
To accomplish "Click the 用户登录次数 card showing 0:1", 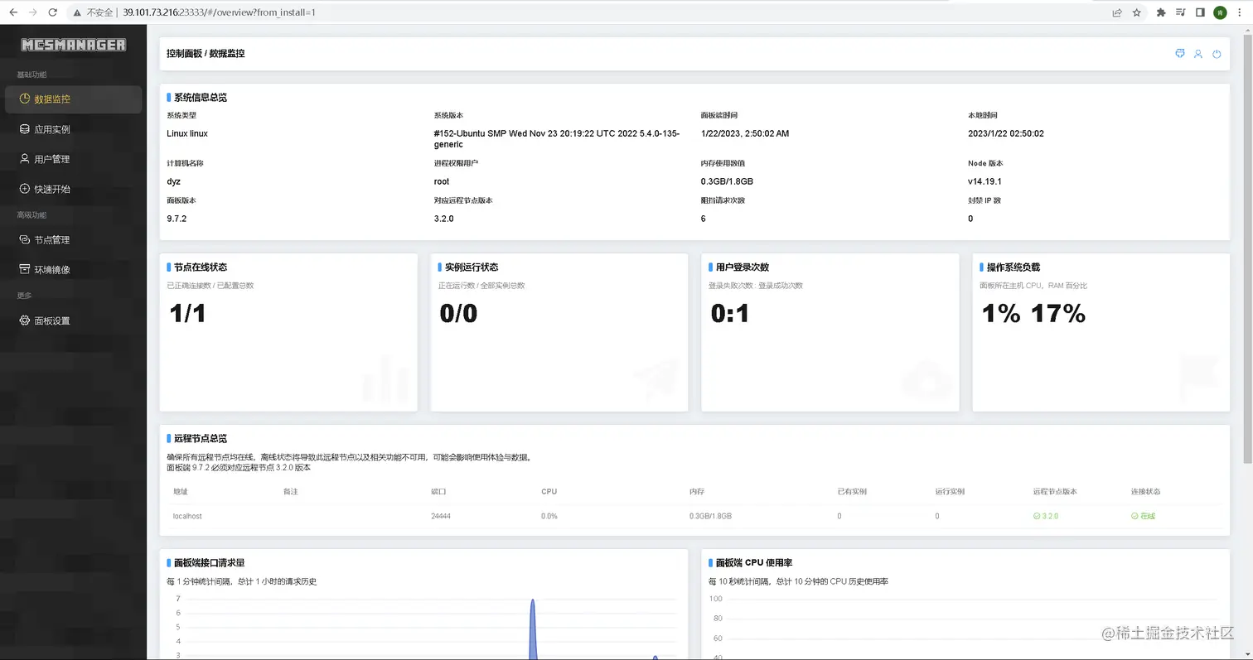I will (x=830, y=332).
